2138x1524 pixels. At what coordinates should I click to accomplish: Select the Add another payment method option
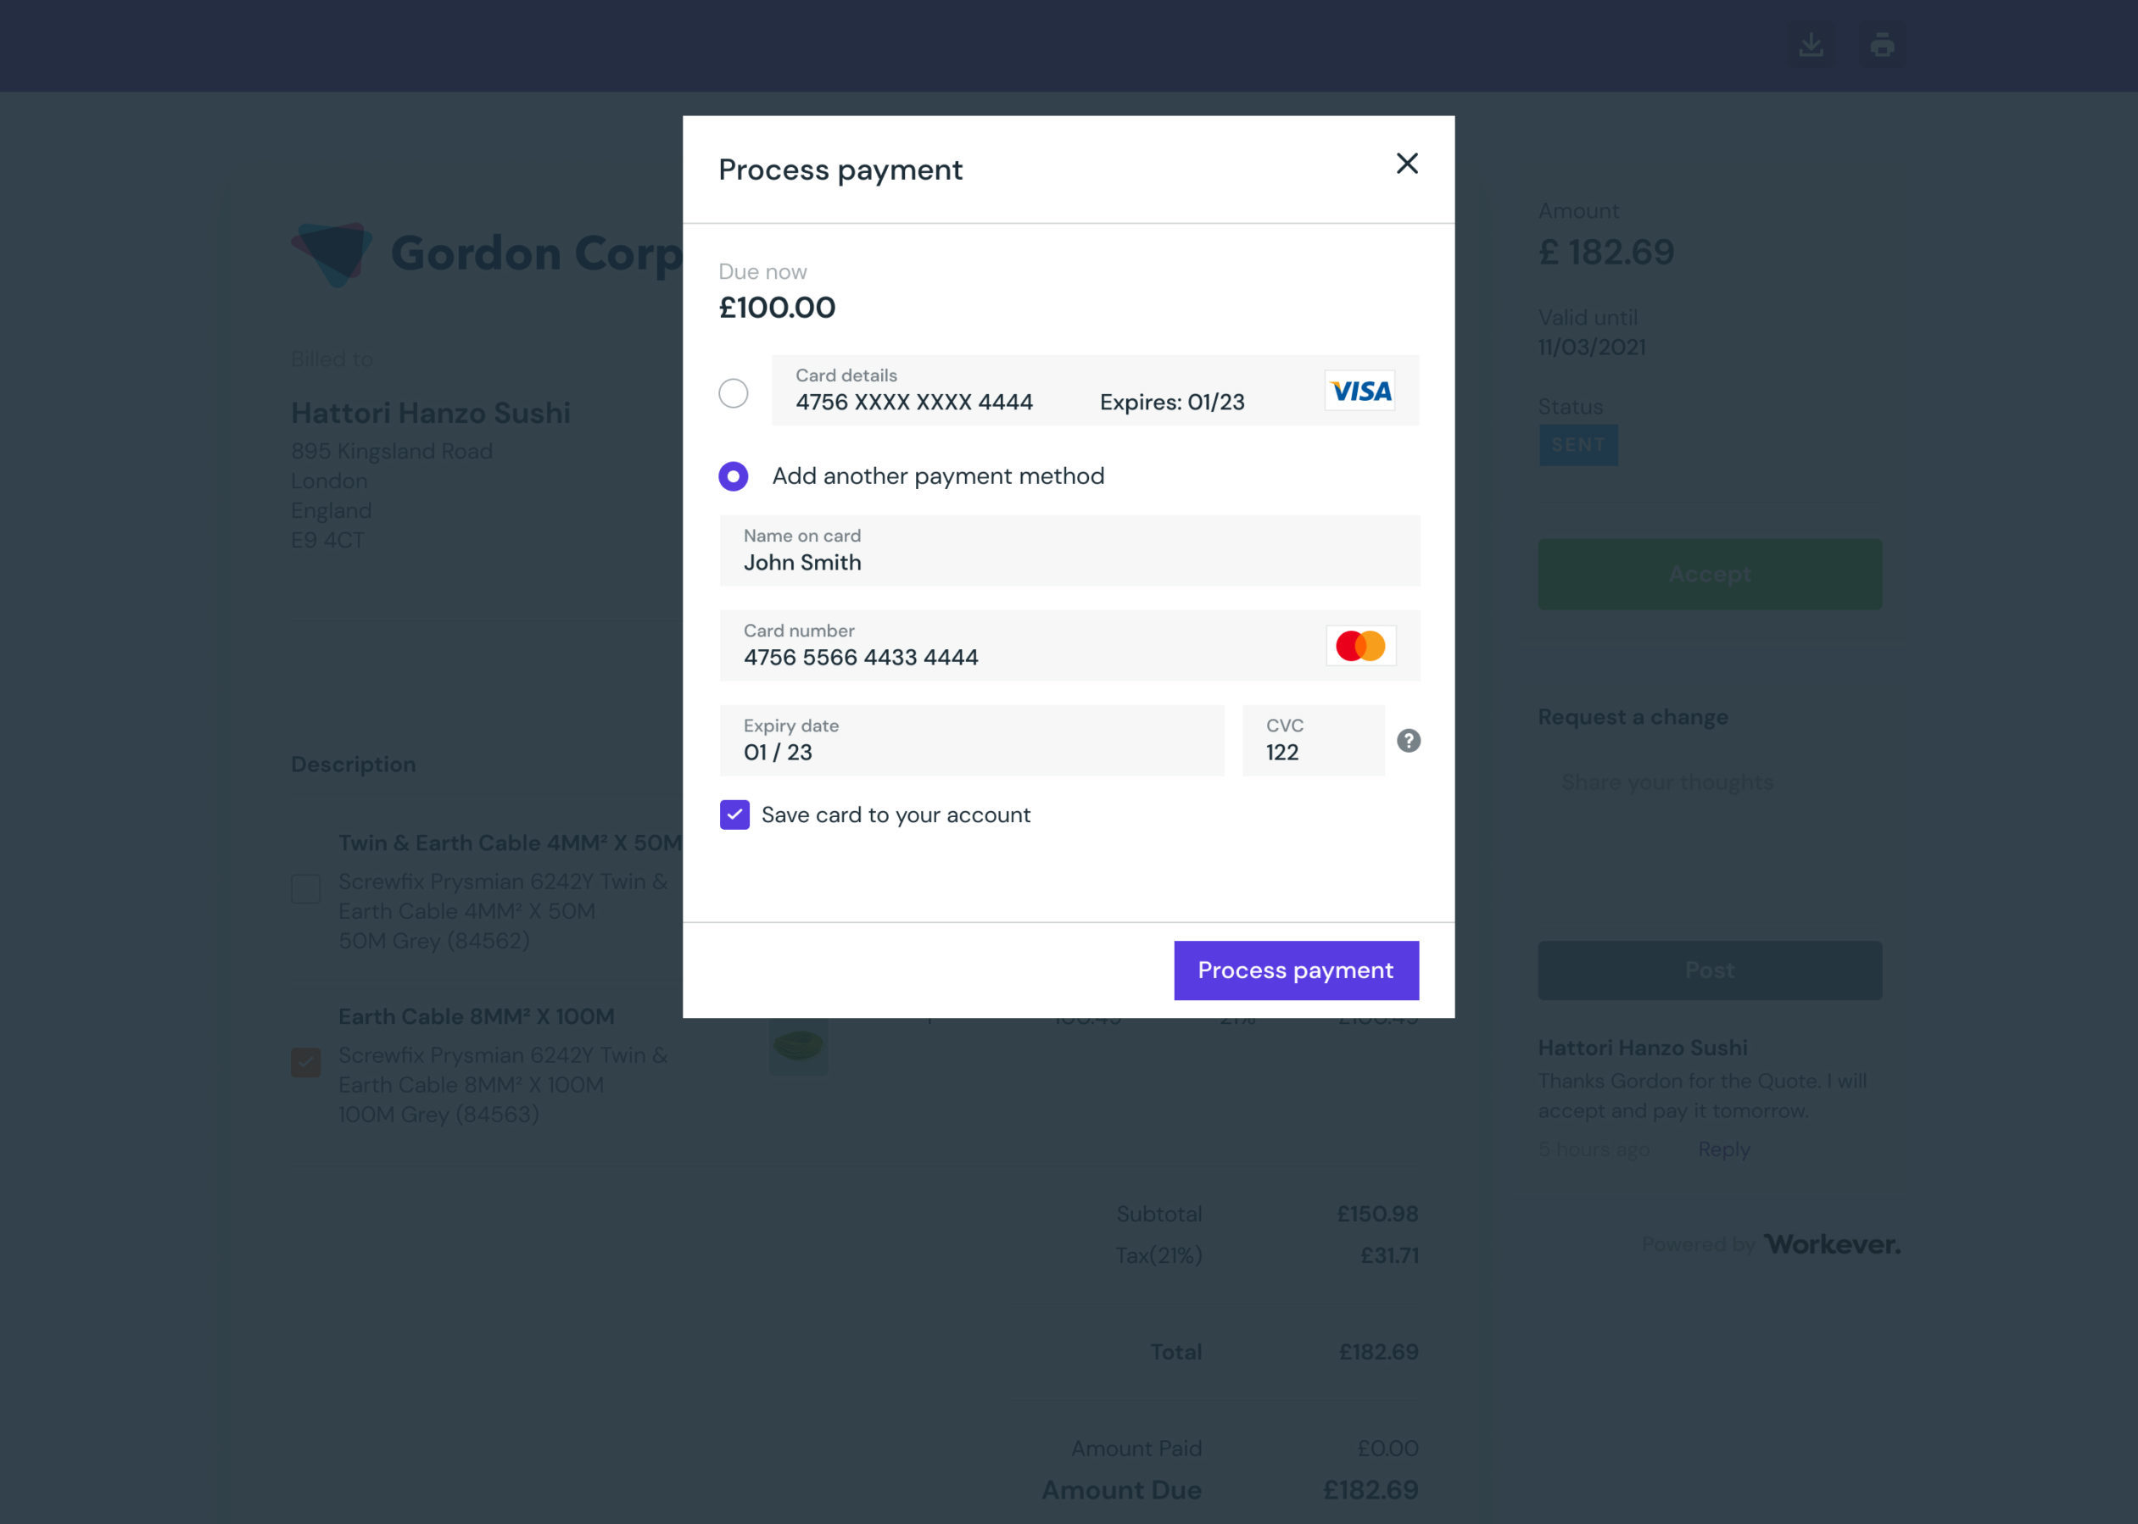point(734,476)
